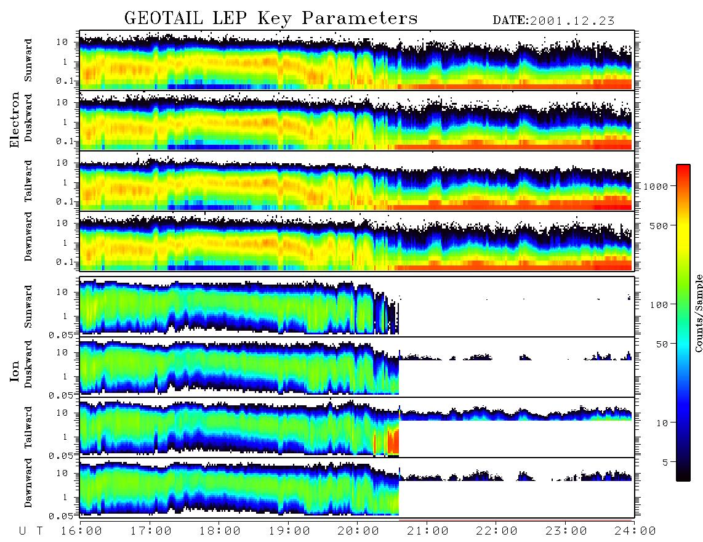Select the 24:00 time tick label
The height and width of the screenshot is (542, 703).
point(635,531)
